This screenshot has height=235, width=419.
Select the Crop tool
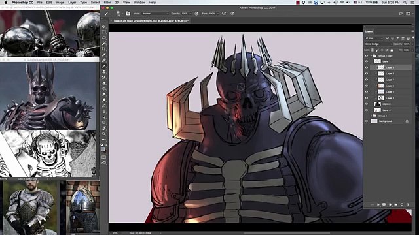click(x=103, y=49)
